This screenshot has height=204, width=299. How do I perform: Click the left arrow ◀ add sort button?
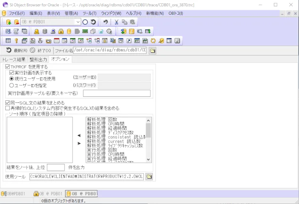pyautogui.click(x=79, y=135)
